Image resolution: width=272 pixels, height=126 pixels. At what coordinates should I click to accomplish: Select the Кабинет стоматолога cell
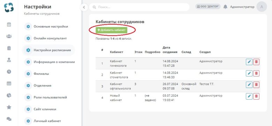click(x=119, y=75)
